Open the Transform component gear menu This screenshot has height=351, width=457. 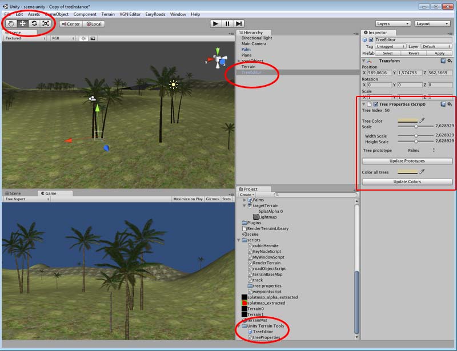point(449,60)
